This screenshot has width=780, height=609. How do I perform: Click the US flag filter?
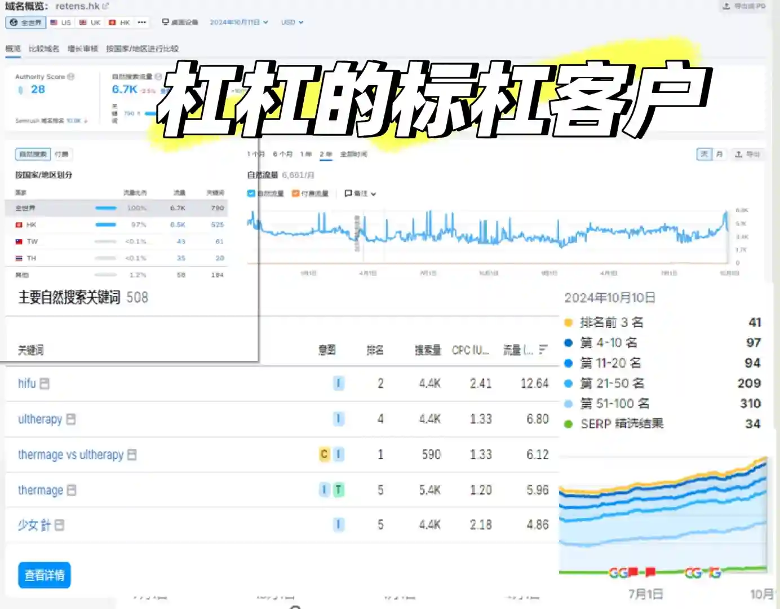pyautogui.click(x=60, y=22)
